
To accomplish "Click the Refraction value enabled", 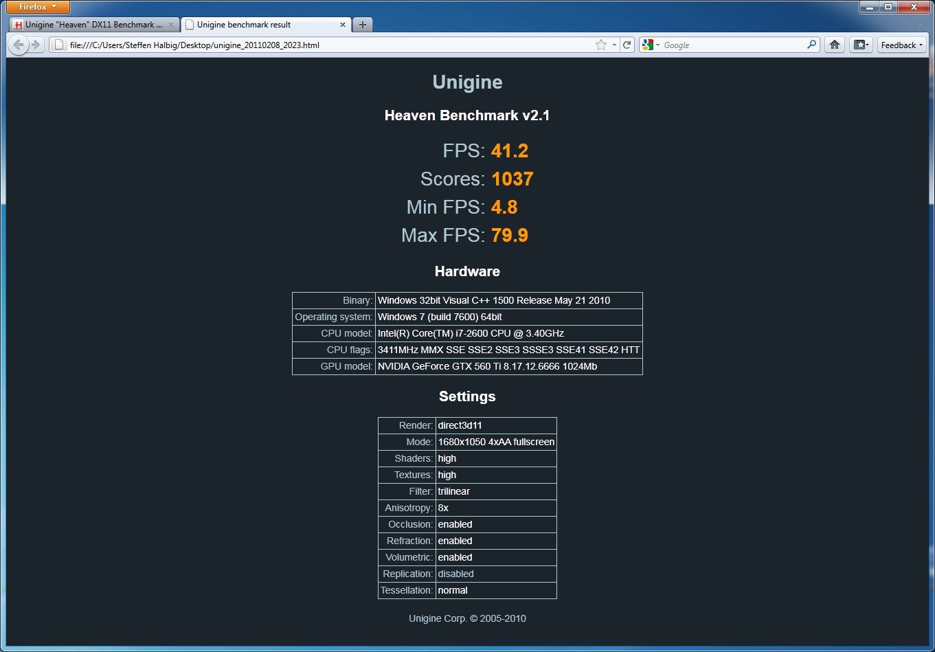I will tap(496, 541).
